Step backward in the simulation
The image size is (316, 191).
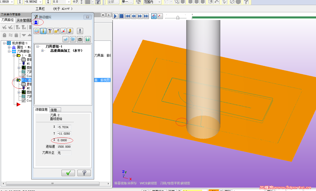(134, 16)
